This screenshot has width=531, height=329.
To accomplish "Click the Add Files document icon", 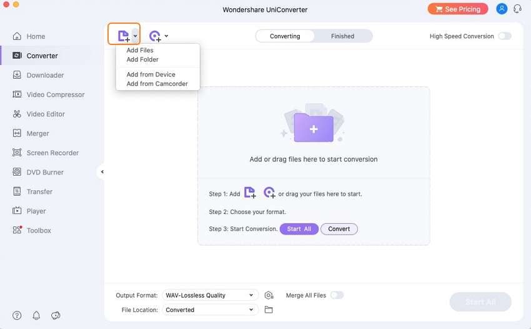I will [124, 36].
